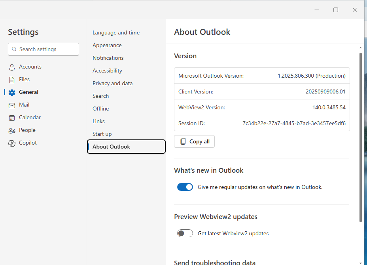Go to Notifications settings
The height and width of the screenshot is (265, 367).
(x=108, y=58)
